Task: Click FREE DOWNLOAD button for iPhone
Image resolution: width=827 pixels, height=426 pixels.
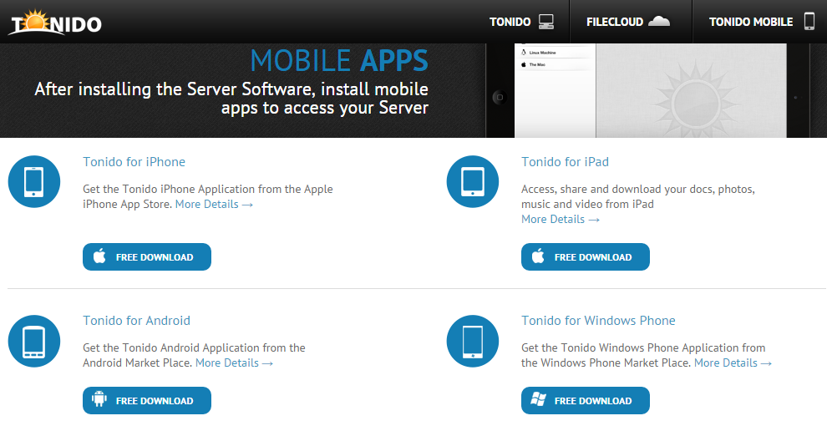Action: pyautogui.click(x=147, y=256)
